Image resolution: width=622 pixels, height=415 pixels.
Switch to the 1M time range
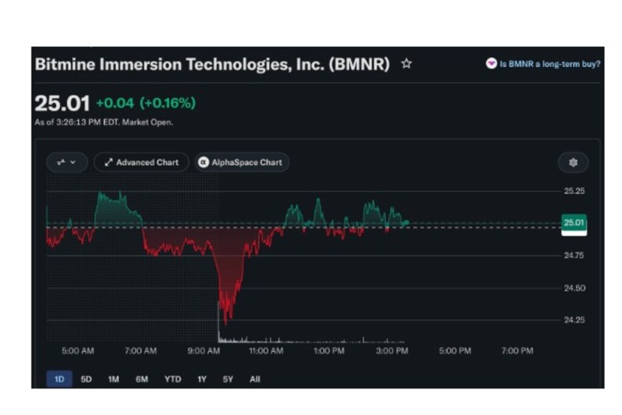click(114, 379)
